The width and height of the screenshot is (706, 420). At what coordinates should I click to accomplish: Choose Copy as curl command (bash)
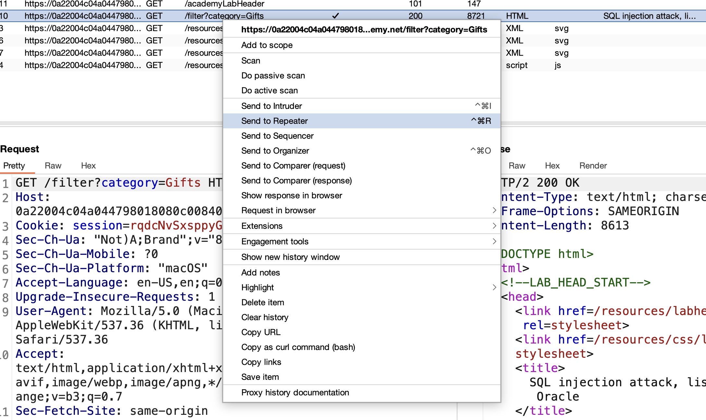click(362, 347)
